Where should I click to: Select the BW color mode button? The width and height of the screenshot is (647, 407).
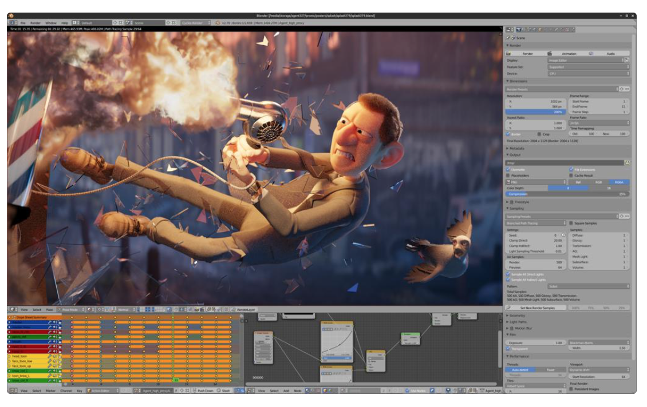[578, 182]
